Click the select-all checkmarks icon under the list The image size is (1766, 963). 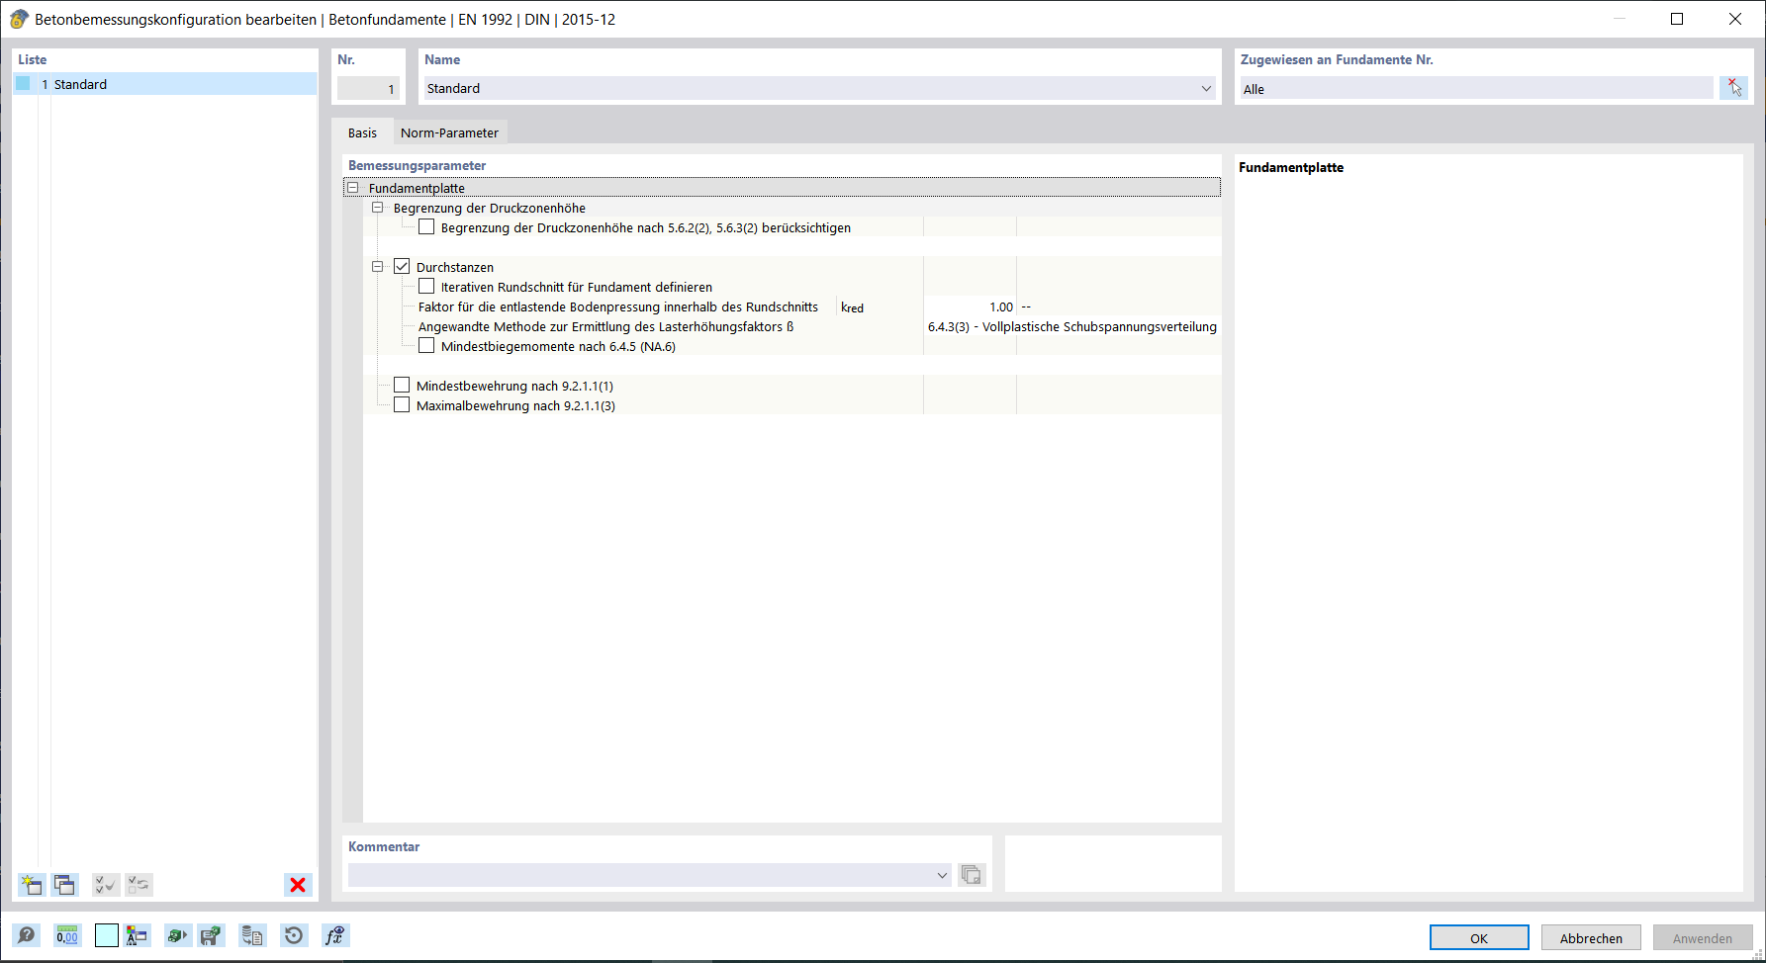pyautogui.click(x=106, y=885)
